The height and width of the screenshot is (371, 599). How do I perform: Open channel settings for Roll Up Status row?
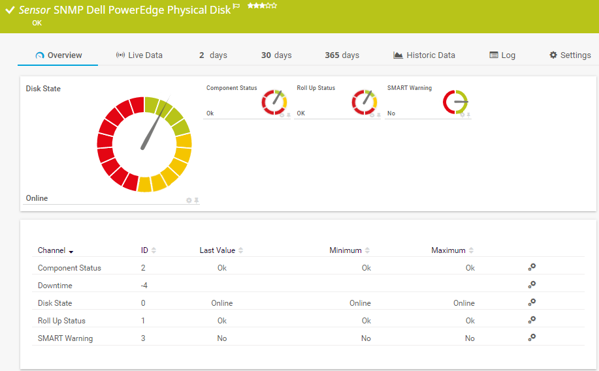click(532, 320)
